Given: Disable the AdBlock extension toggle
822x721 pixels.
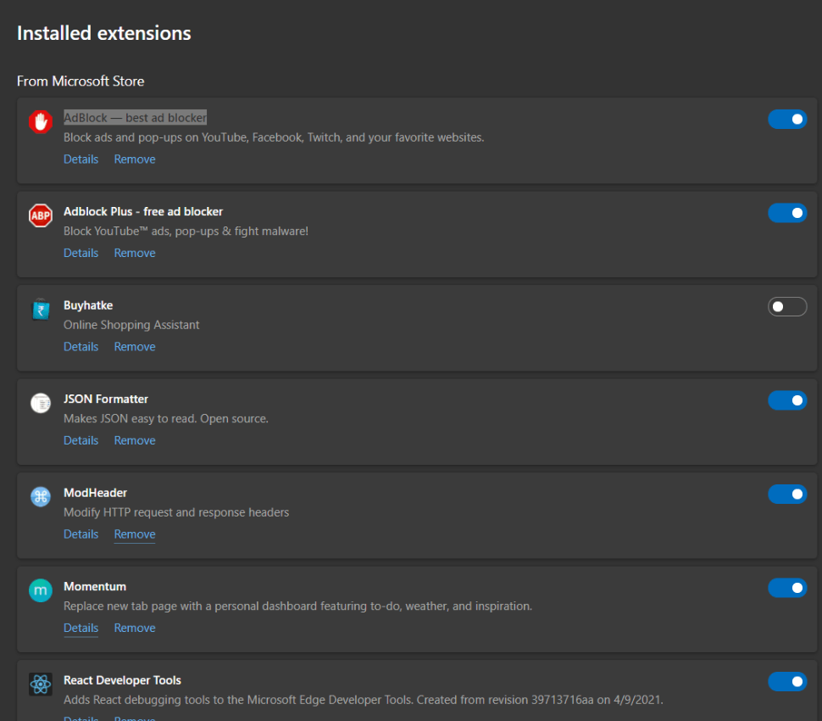Looking at the screenshot, I should click(787, 120).
